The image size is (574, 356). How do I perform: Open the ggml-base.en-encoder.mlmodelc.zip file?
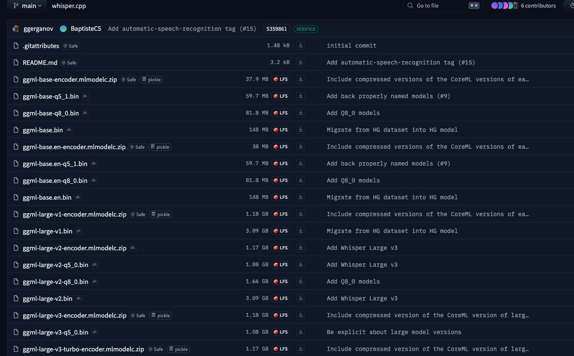click(x=74, y=147)
